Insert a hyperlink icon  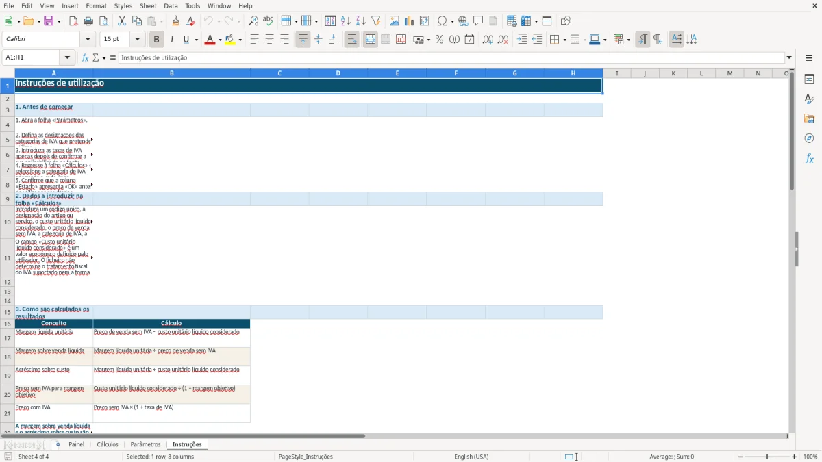(463, 21)
